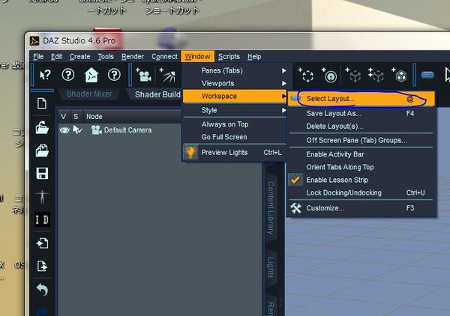Click the V column header
Screen dimensions: 450x316
pyautogui.click(x=64, y=117)
